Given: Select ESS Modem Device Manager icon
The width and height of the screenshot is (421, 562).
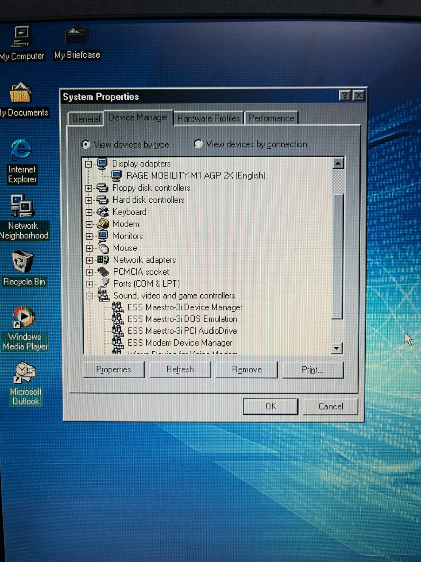Looking at the screenshot, I should [118, 342].
